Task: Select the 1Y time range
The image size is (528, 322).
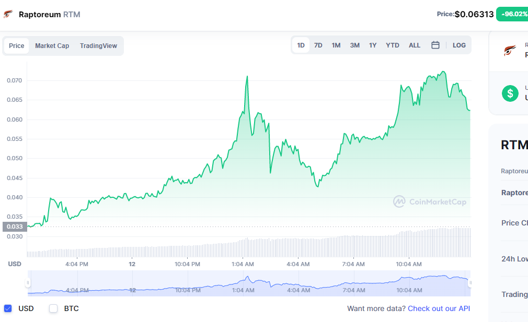Action: tap(372, 45)
